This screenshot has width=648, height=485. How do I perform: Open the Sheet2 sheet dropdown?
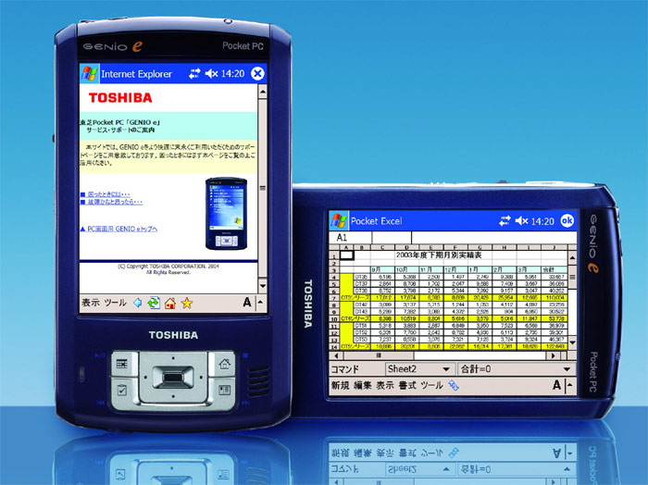pyautogui.click(x=419, y=368)
